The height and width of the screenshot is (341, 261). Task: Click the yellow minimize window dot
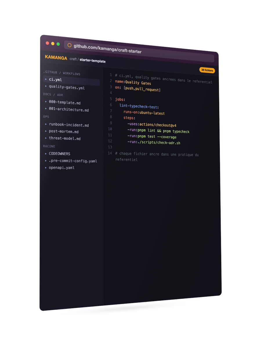[53, 43]
